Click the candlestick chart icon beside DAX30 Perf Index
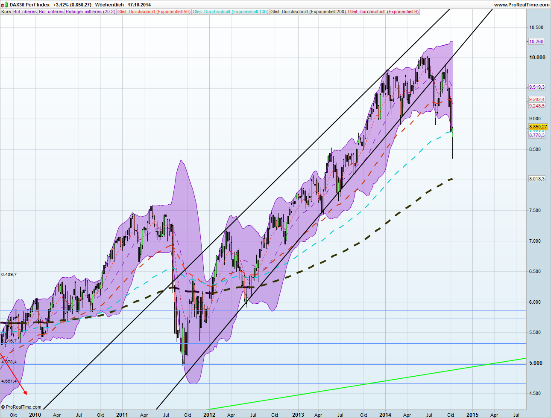551x418 pixels. click(x=4, y=4)
